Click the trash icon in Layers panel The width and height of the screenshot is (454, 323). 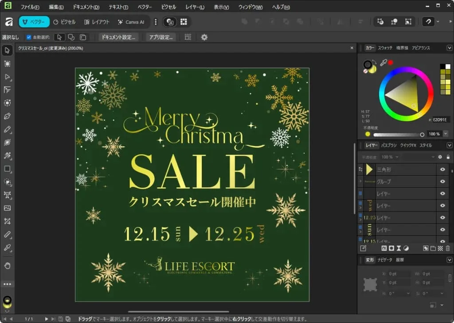click(448, 249)
